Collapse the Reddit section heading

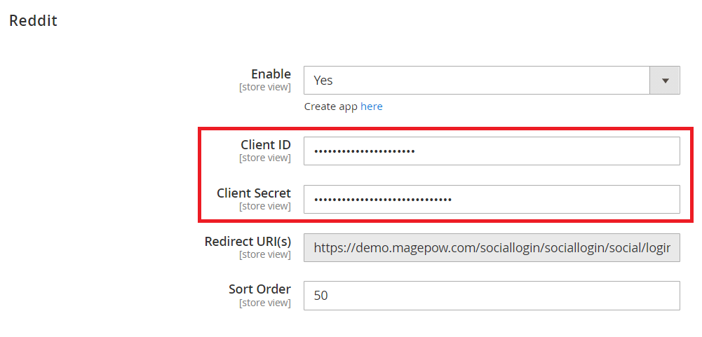(x=33, y=21)
